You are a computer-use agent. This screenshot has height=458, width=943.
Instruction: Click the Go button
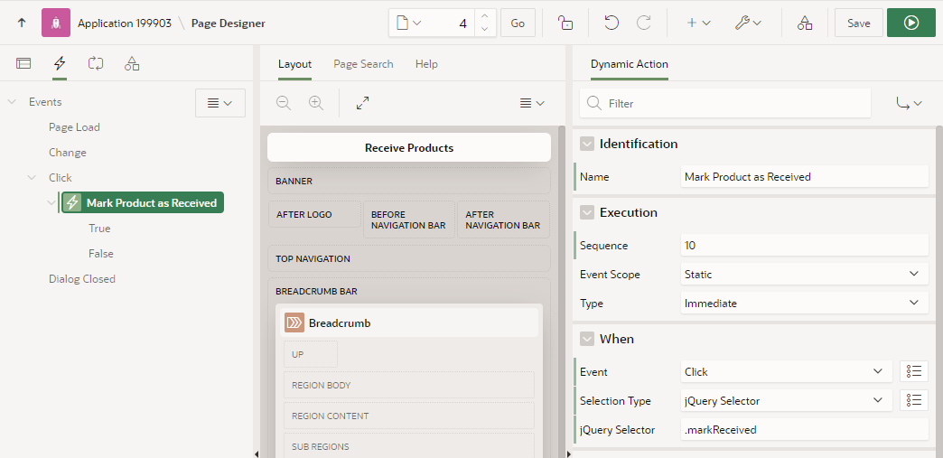518,23
